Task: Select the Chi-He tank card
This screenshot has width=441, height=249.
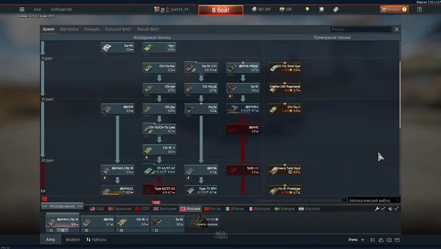Action: (x=159, y=89)
